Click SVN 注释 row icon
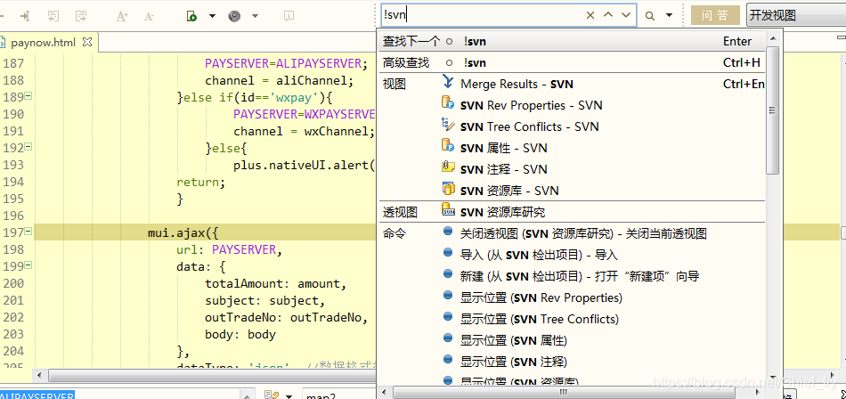Image resolution: width=846 pixels, height=399 pixels. click(x=448, y=167)
